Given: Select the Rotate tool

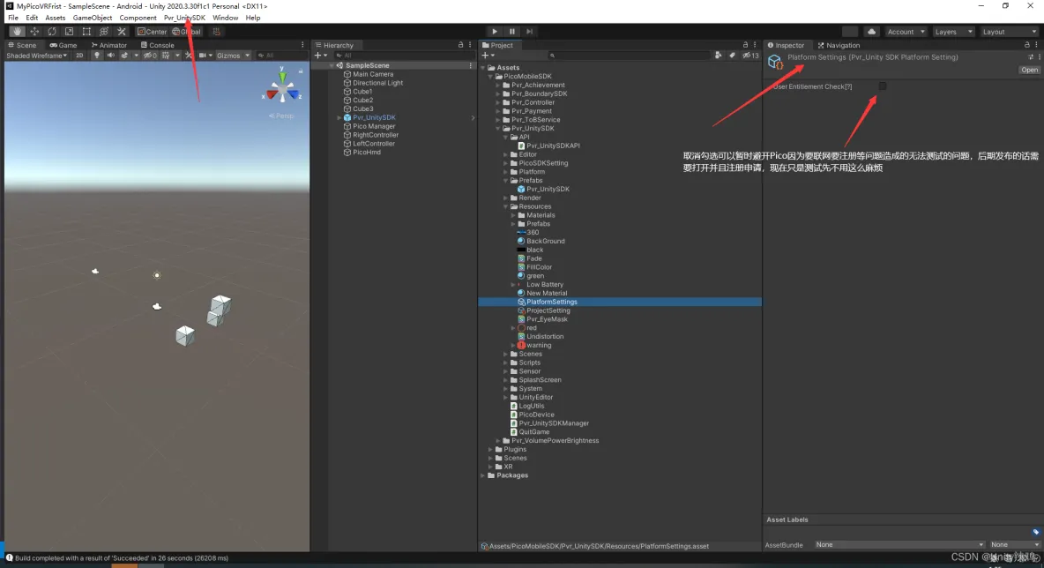Looking at the screenshot, I should coord(51,31).
